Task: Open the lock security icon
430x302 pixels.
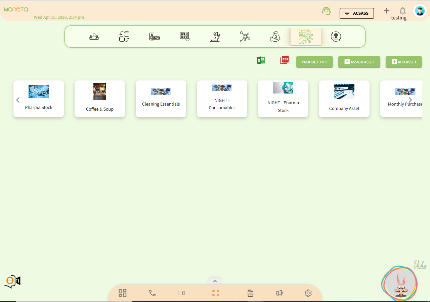Action: [x=336, y=37]
